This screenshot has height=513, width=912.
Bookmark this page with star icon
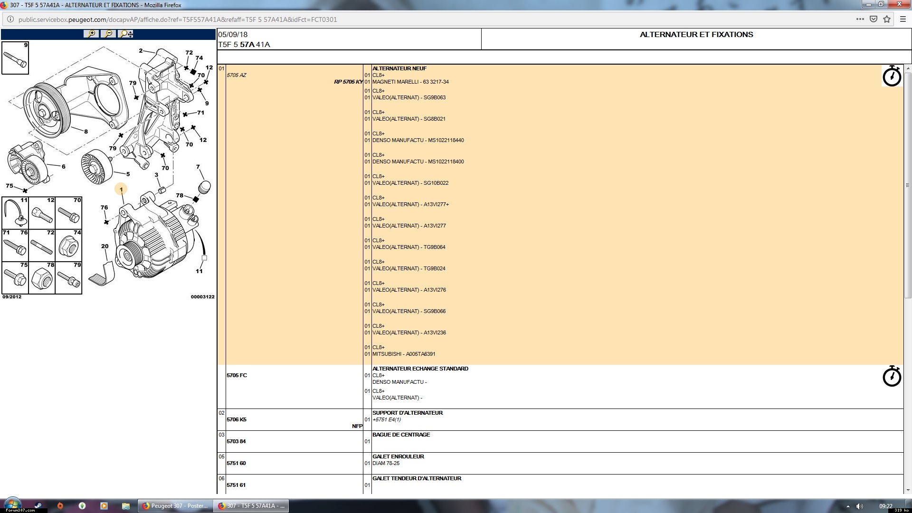point(887,19)
